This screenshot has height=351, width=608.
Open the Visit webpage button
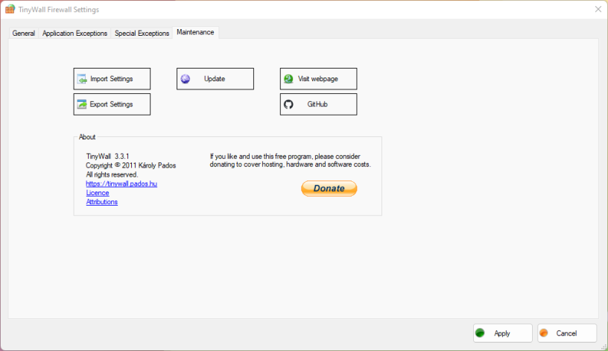click(318, 79)
